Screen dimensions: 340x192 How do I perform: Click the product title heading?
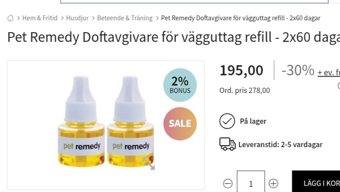(174, 37)
